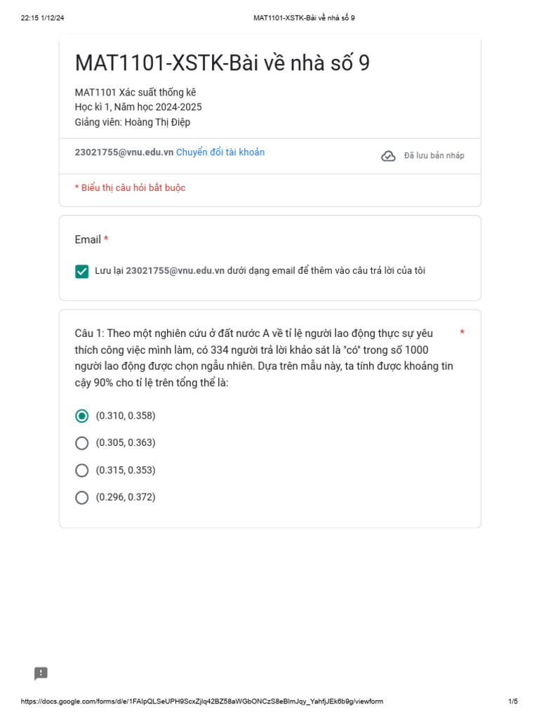The image size is (539, 719).
Task: Toggle the email save checkbox
Action: (x=82, y=271)
